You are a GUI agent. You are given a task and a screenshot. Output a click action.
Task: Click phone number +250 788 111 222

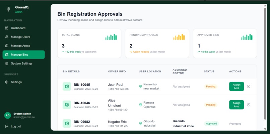tap(118, 126)
